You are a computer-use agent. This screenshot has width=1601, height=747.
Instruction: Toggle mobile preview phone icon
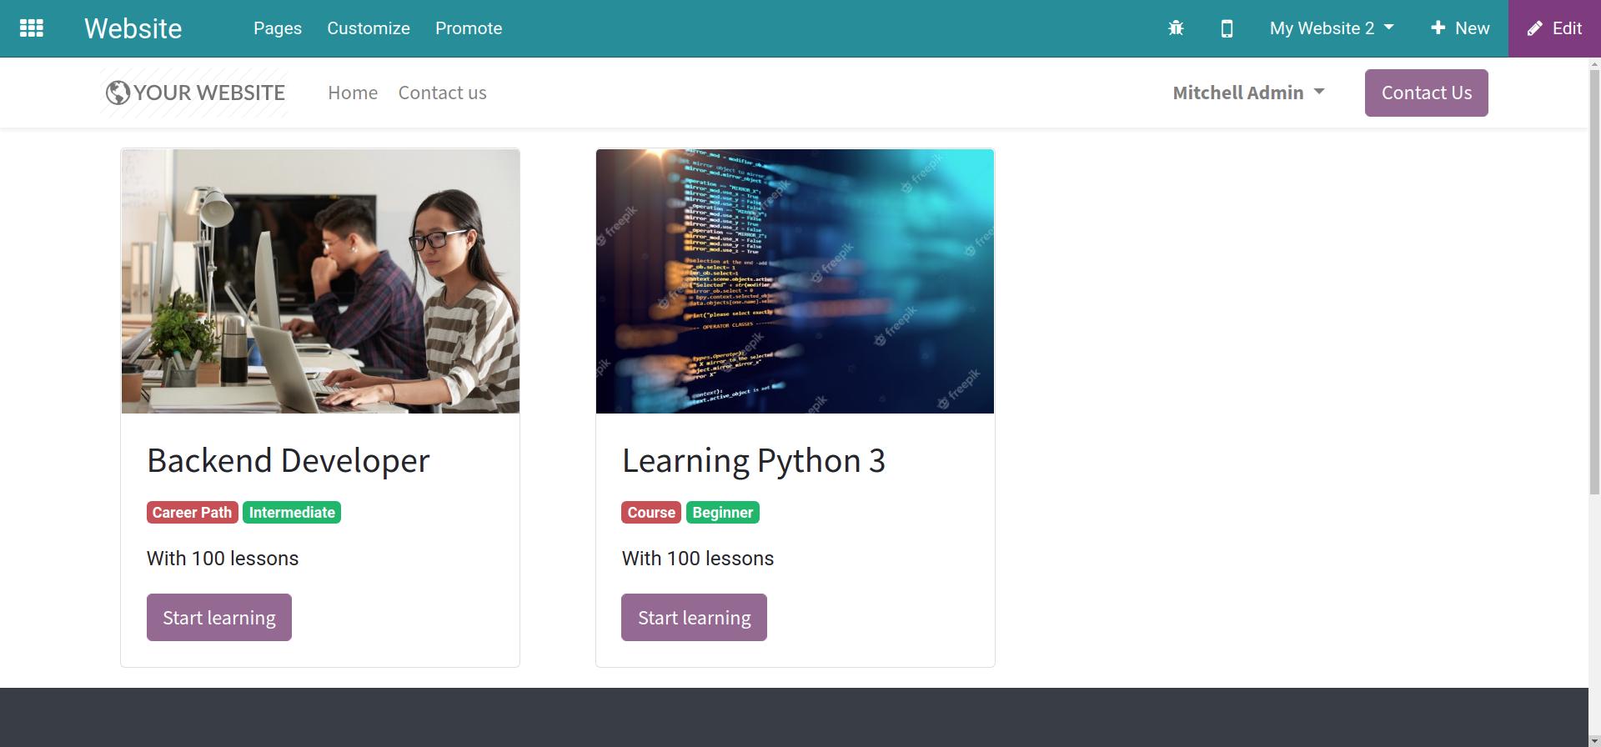coord(1227,28)
